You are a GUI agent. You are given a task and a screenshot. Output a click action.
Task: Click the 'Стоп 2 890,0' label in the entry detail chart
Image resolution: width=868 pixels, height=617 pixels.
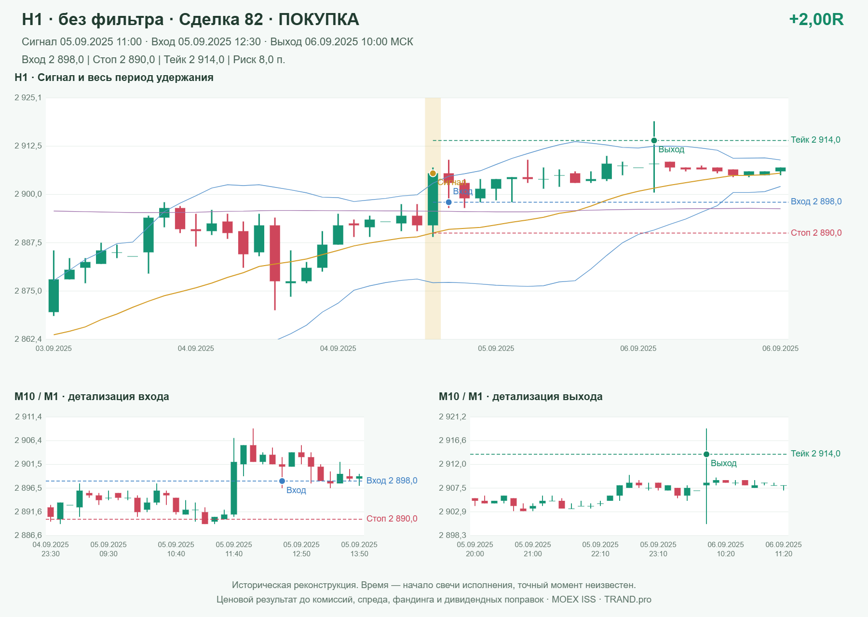pyautogui.click(x=392, y=519)
